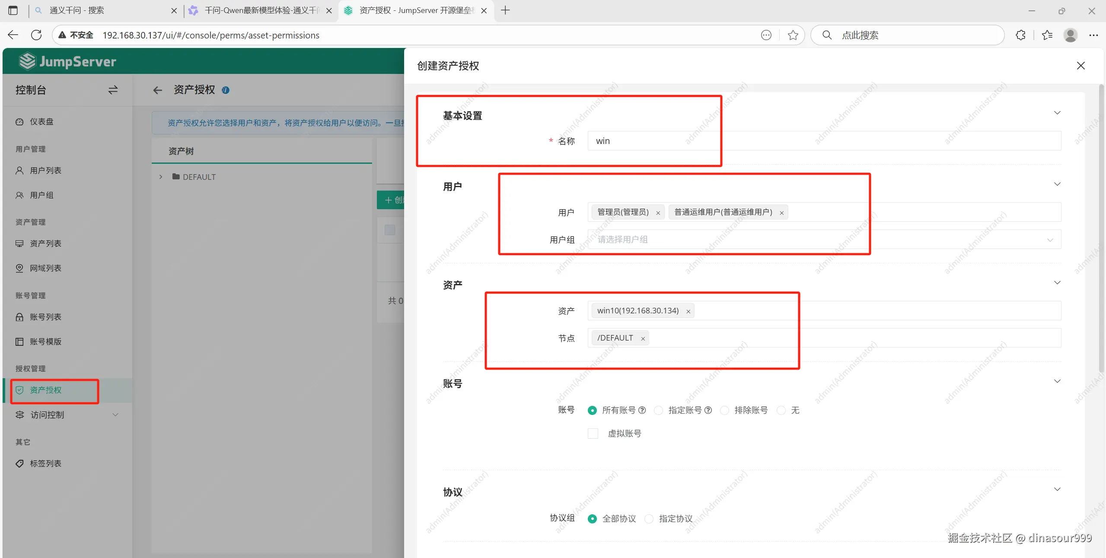This screenshot has width=1106, height=558.
Task: Remove win10(192.168.30.134) asset tag
Action: [x=688, y=311]
